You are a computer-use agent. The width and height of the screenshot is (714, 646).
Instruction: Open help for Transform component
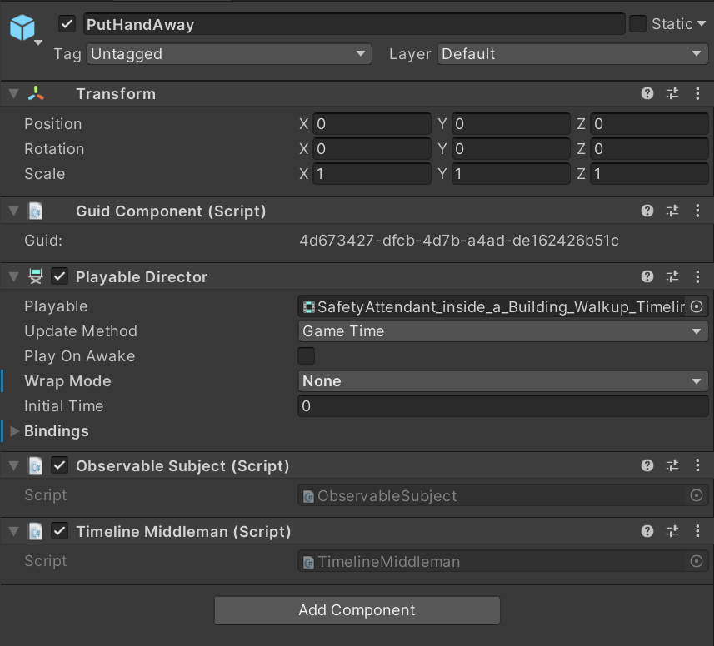647,94
